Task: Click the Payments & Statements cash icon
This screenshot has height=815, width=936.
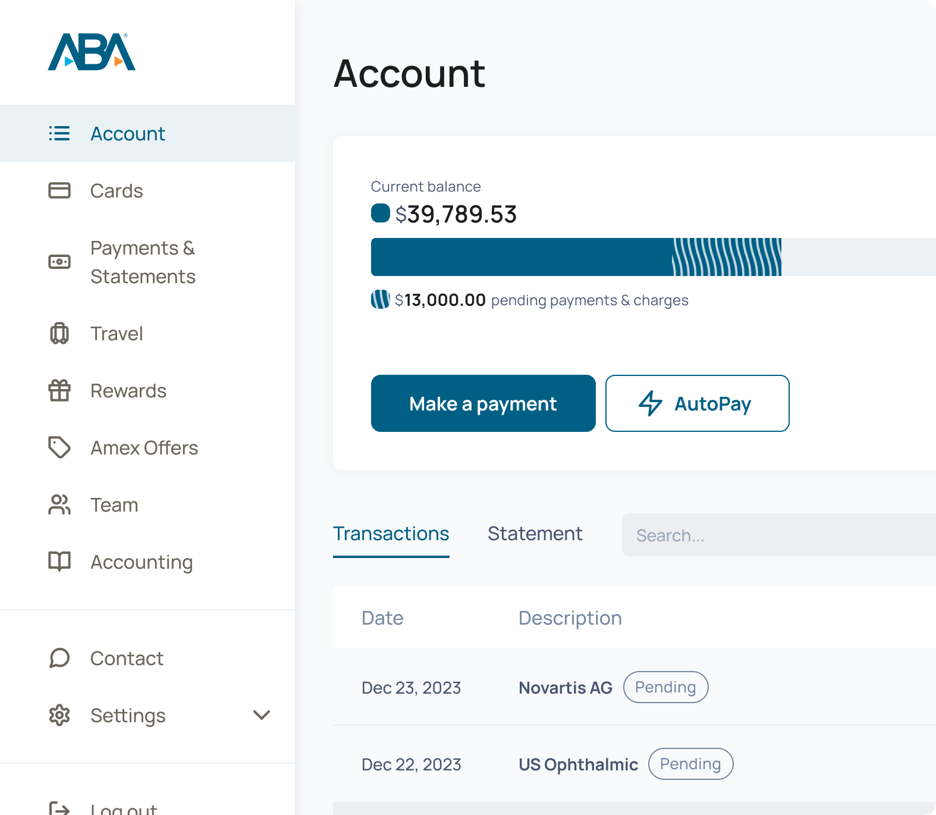Action: point(59,262)
